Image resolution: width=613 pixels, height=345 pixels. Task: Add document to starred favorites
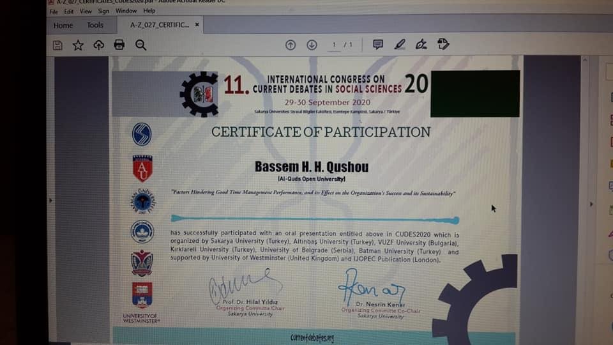click(78, 45)
